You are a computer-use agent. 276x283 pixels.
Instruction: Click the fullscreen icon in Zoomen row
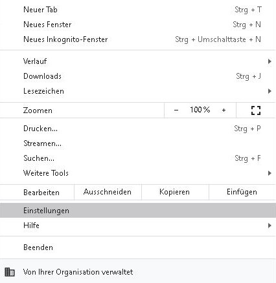(x=256, y=110)
